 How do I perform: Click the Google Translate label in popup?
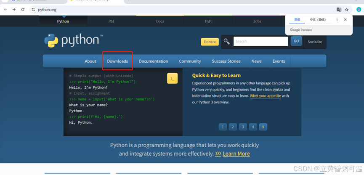301,30
